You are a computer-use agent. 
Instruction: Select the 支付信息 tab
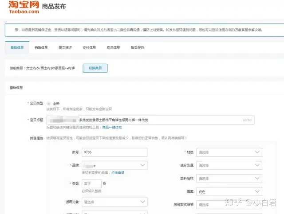[x=89, y=47]
